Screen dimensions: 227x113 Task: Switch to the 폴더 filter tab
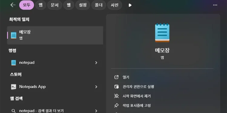pyautogui.click(x=99, y=5)
